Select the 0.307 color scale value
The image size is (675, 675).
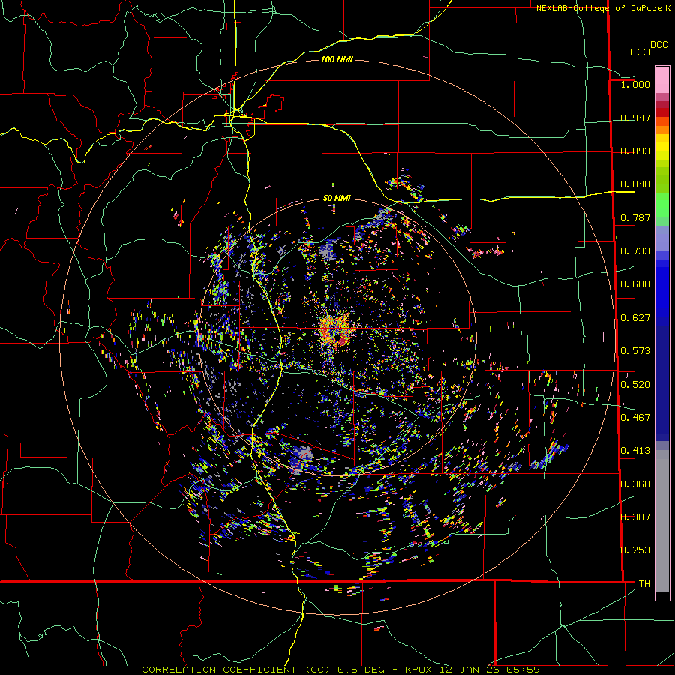click(x=635, y=517)
